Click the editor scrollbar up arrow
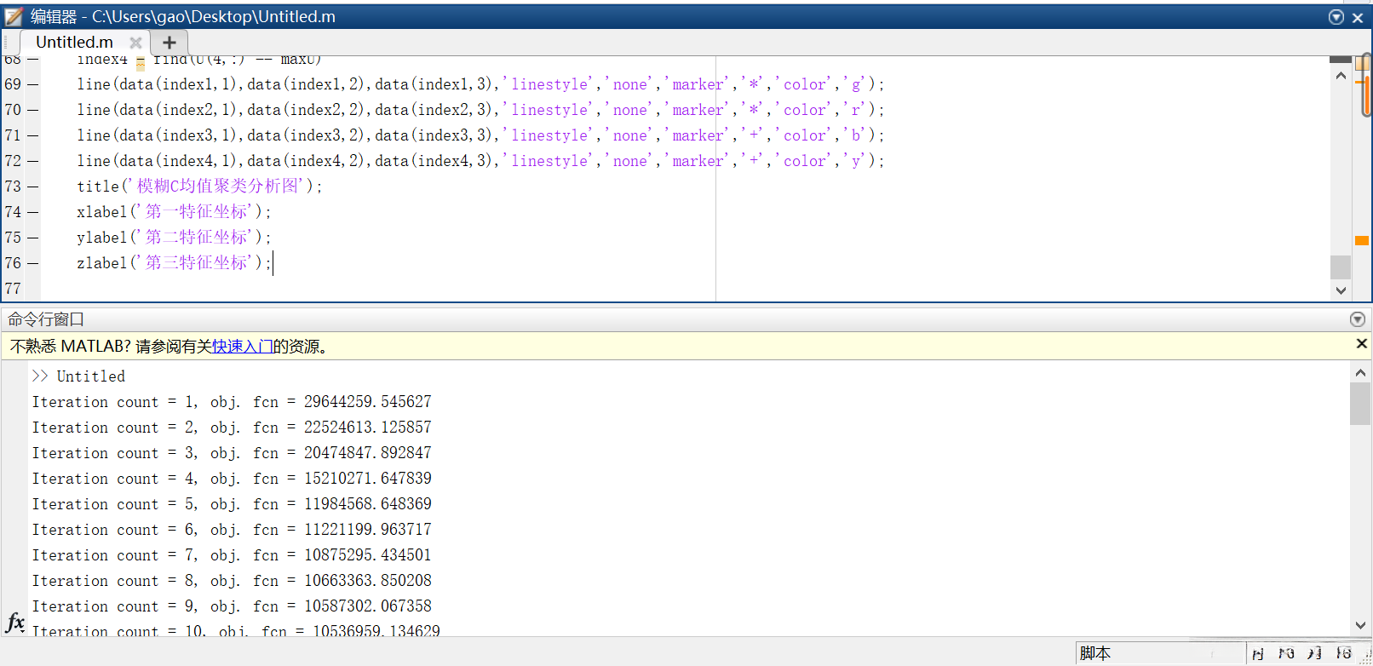Screen dimensions: 1373x666 point(1341,76)
